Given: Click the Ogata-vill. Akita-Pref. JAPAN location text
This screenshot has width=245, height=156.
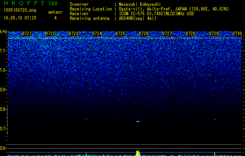Looking at the screenshot, I should point(174,9).
